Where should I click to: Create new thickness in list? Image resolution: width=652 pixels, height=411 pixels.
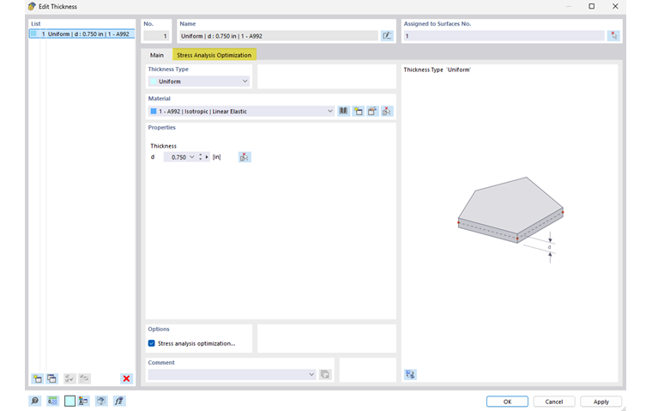pyautogui.click(x=38, y=378)
